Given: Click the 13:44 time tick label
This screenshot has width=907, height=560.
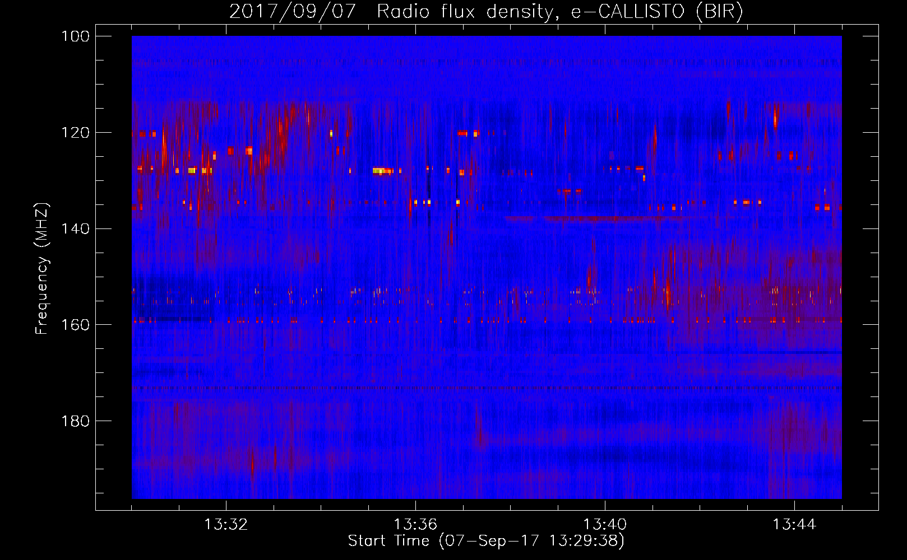Looking at the screenshot, I should pyautogui.click(x=794, y=525).
